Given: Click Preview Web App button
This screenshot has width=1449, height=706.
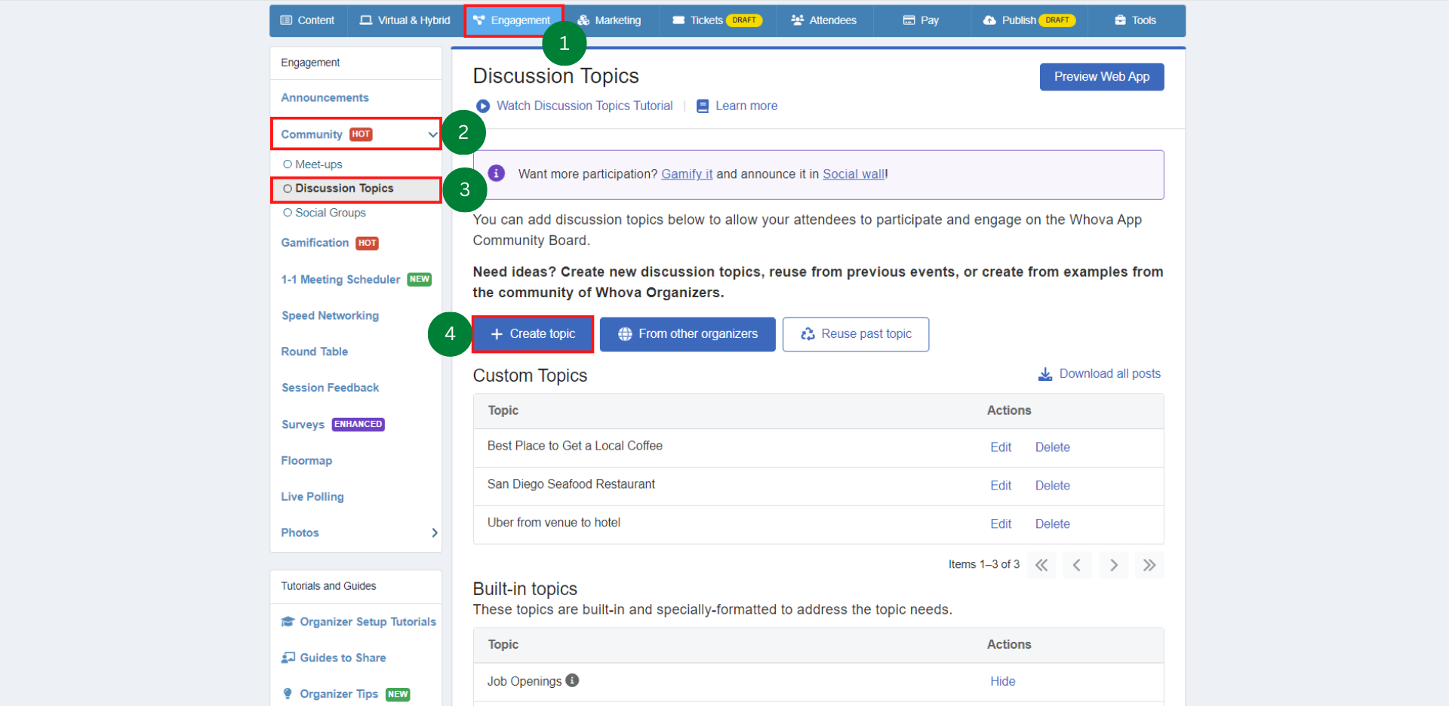Looking at the screenshot, I should tap(1102, 77).
